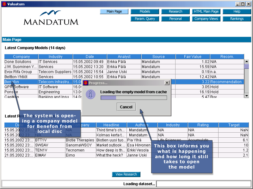Close the Progress dialog
This screenshot has width=253, height=189.
point(167,83)
